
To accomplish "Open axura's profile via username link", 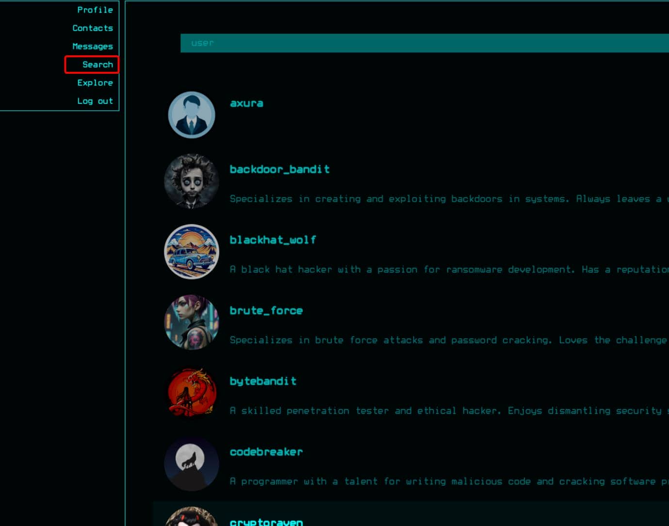I will coord(246,103).
